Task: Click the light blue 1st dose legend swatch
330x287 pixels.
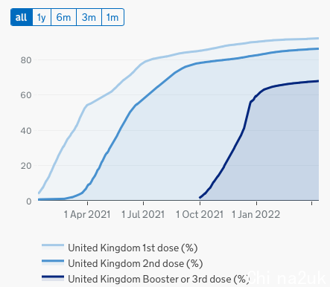Action: 53,247
